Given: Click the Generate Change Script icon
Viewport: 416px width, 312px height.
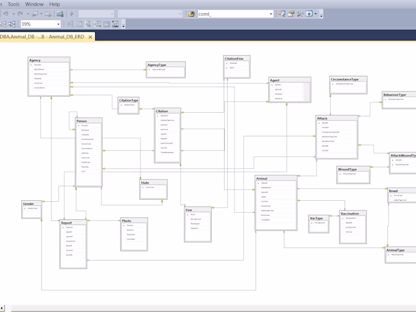Looking at the screenshot, I should coord(35,13).
